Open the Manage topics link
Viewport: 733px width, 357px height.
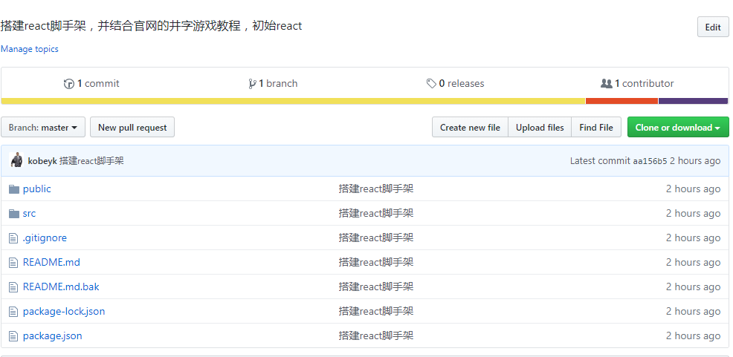click(30, 49)
